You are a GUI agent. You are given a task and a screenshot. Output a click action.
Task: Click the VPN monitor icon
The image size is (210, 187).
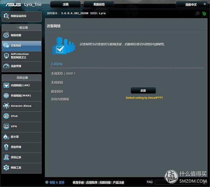(6, 126)
